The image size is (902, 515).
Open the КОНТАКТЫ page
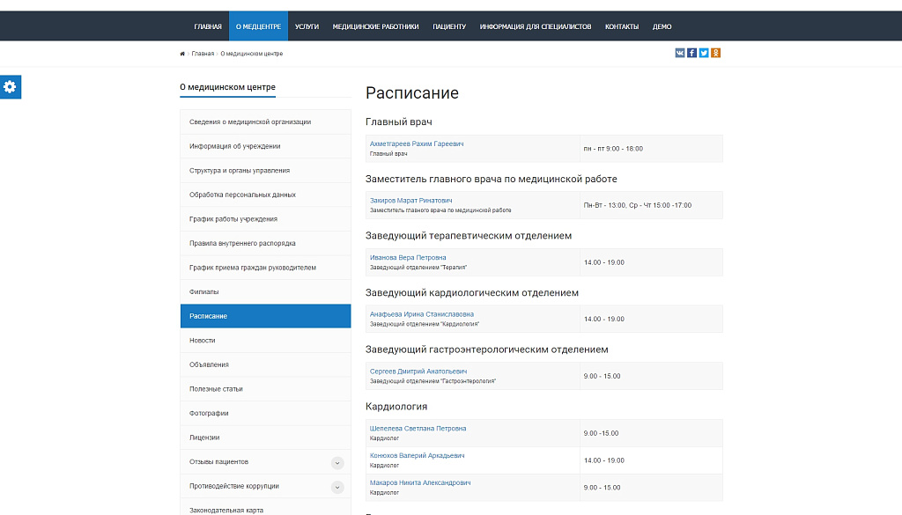[x=621, y=26]
